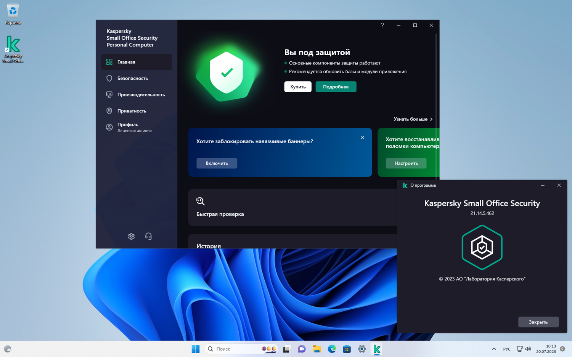Open widgets from the taskbar's left corner
Image resolution: width=572 pixels, height=357 pixels.
click(8, 349)
